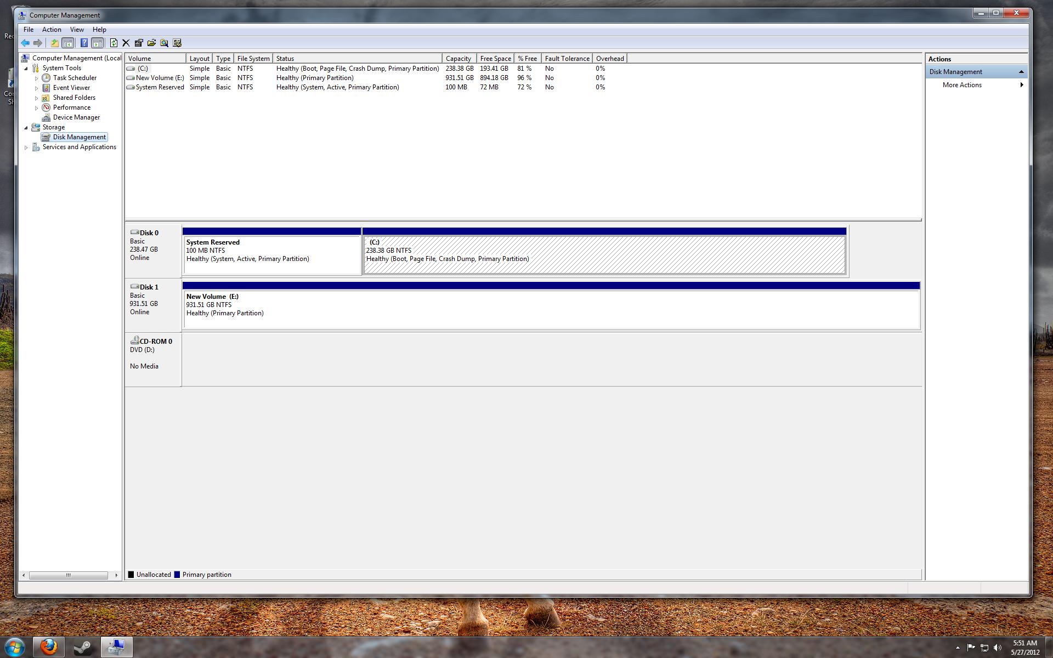This screenshot has width=1053, height=658.
Task: Click the Refresh toolbar icon
Action: click(x=114, y=43)
